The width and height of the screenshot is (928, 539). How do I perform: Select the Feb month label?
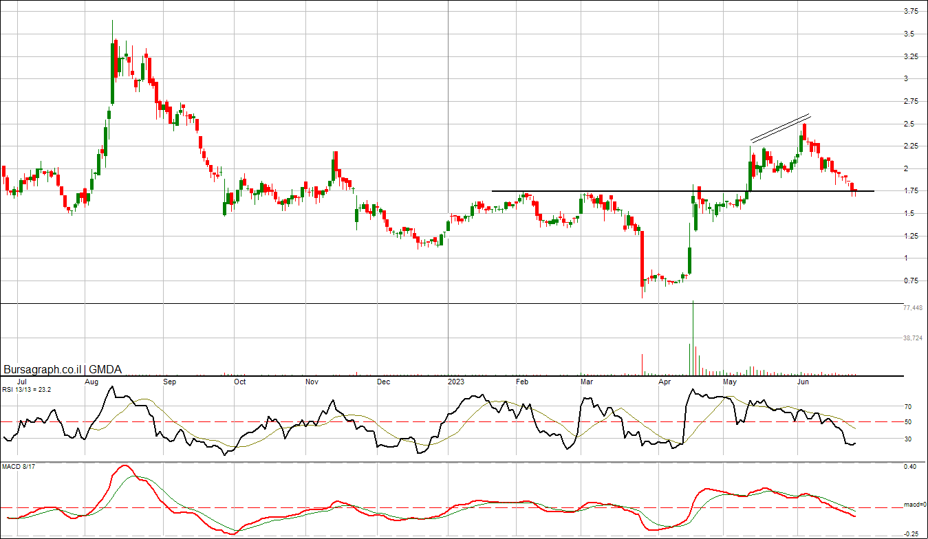pyautogui.click(x=521, y=381)
